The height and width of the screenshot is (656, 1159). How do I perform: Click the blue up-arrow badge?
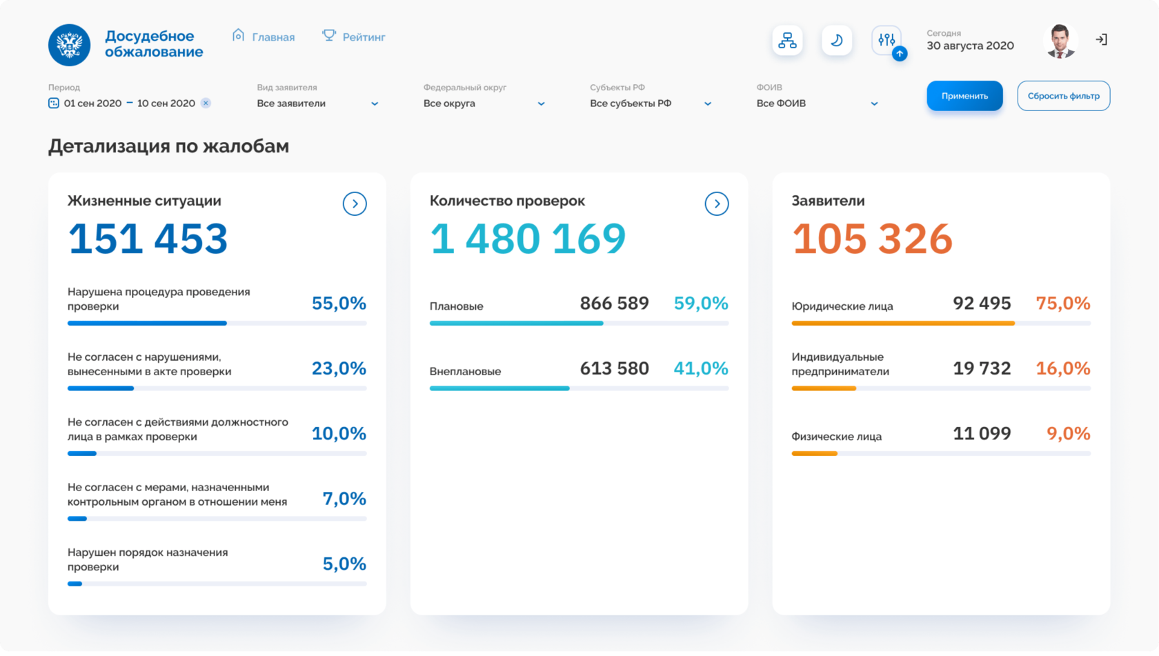point(900,54)
